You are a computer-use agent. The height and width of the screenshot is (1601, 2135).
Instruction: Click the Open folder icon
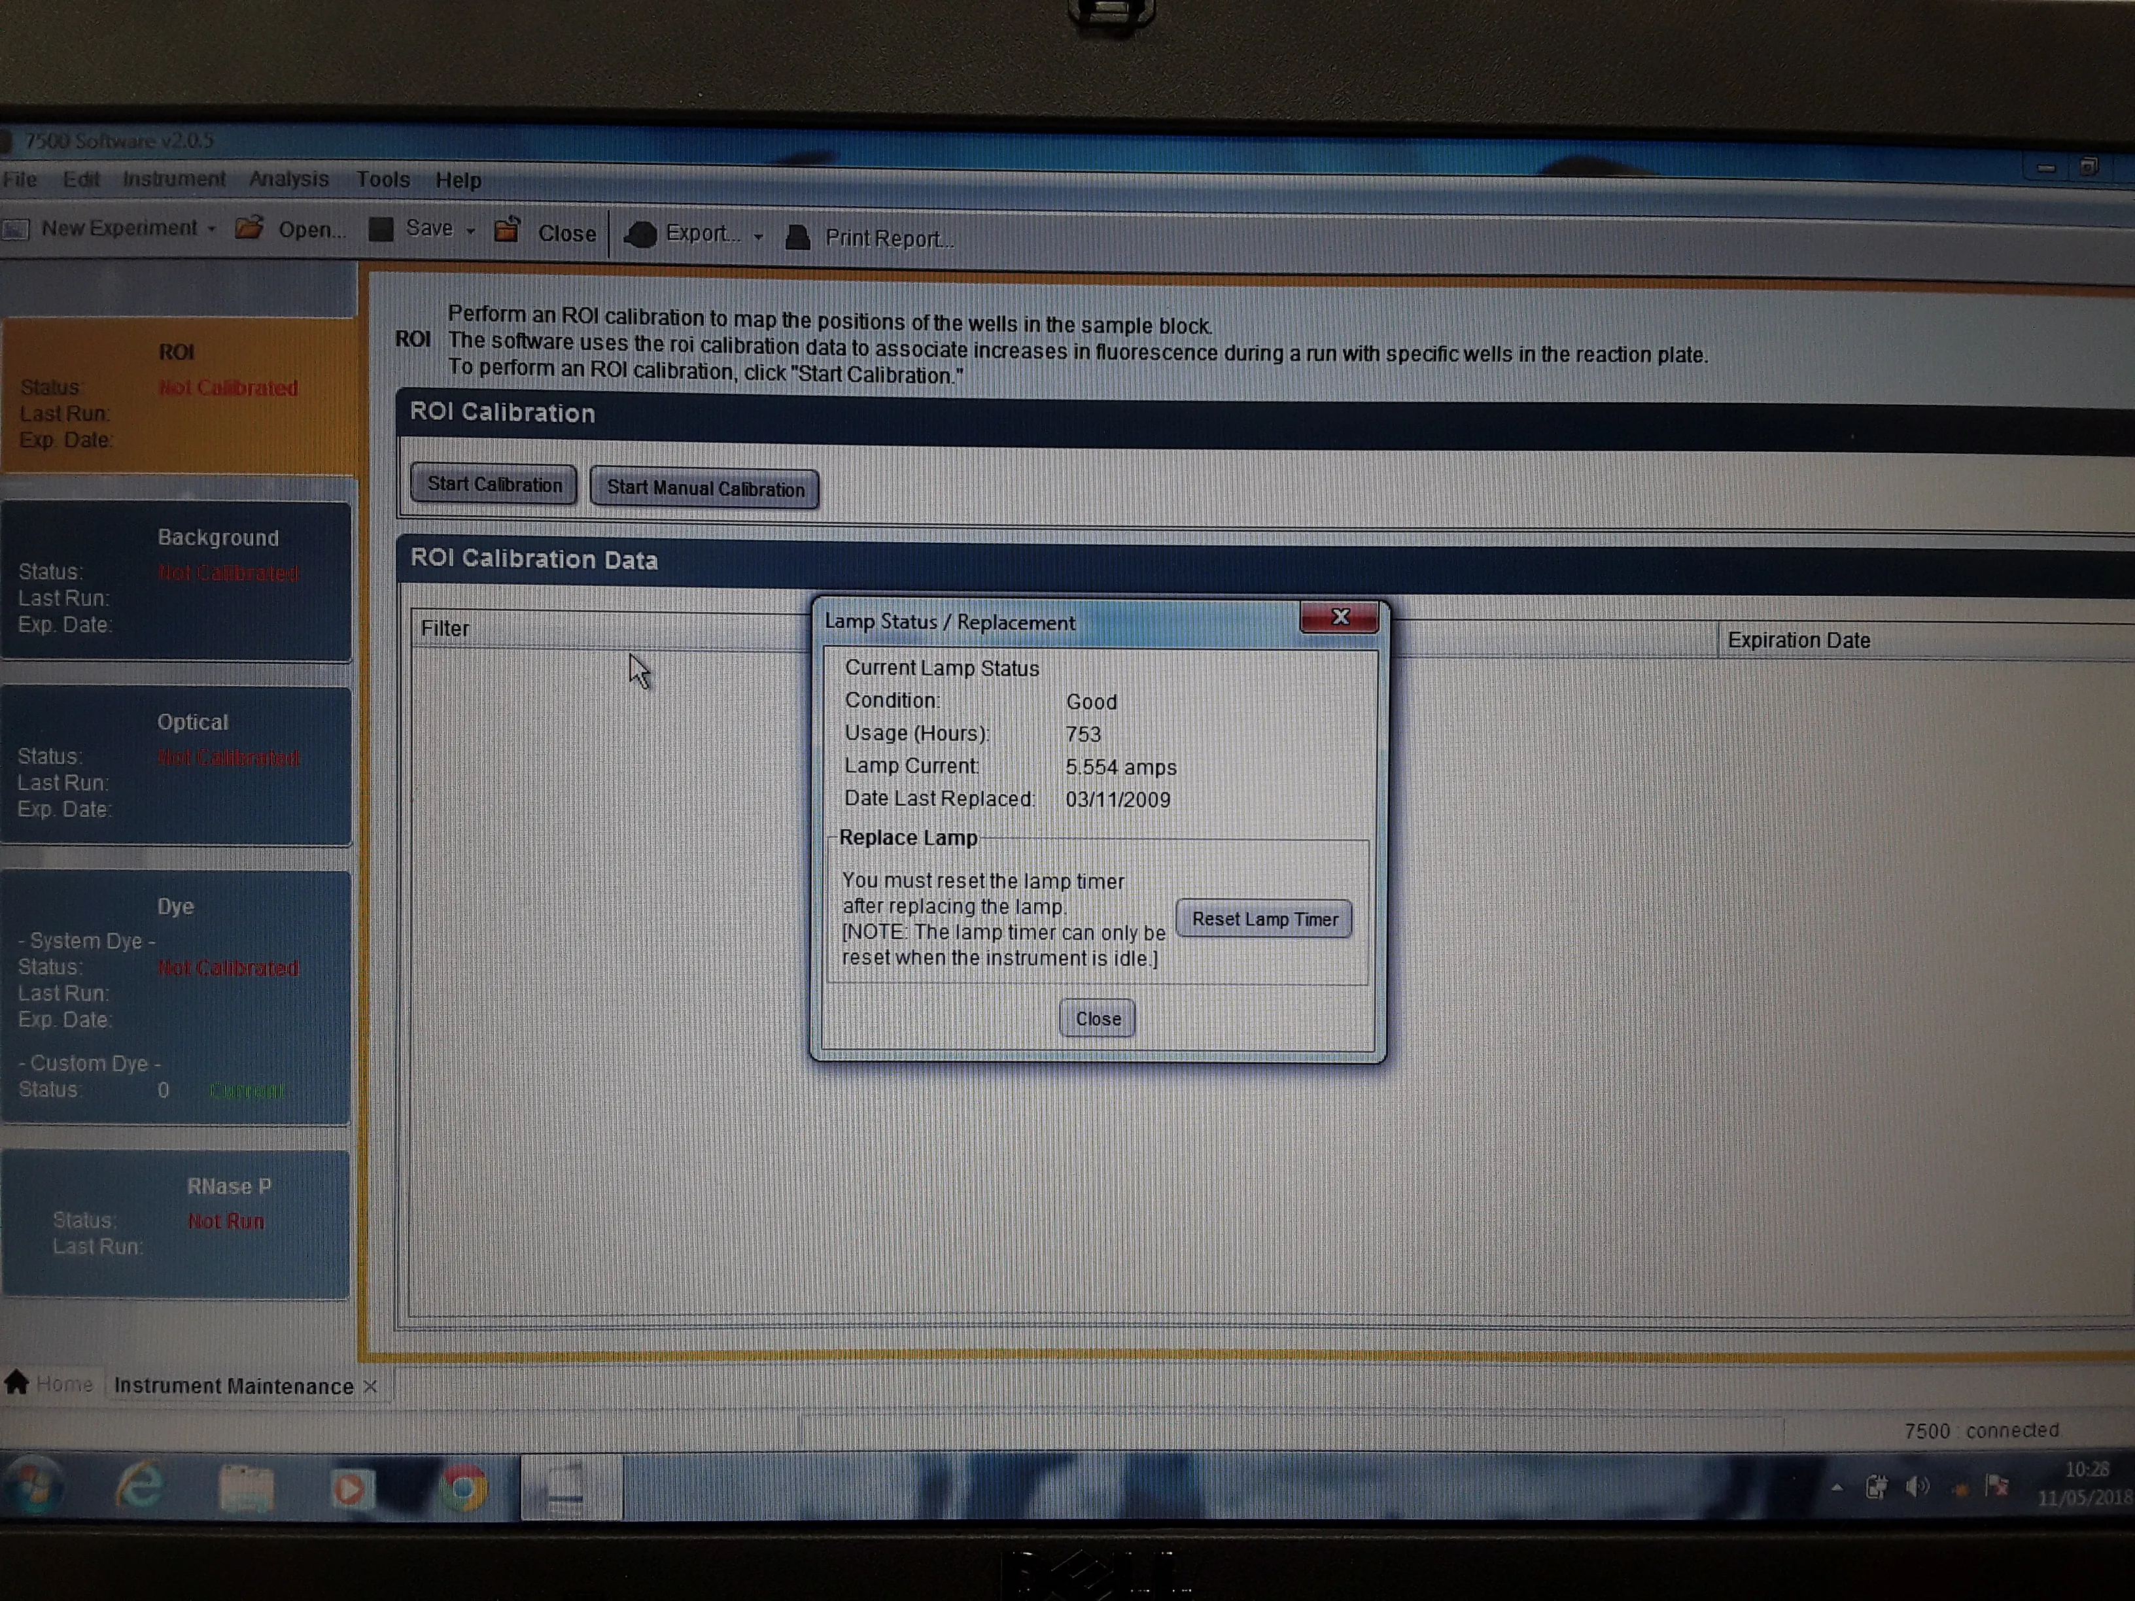point(249,228)
